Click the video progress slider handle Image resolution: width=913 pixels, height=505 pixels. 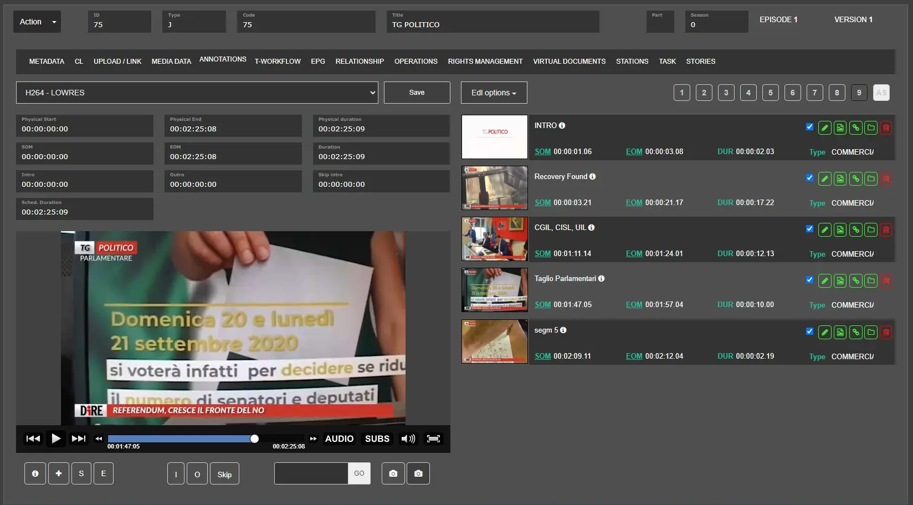254,439
